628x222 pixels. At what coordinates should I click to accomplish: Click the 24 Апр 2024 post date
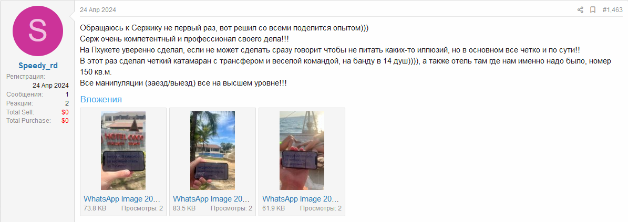click(98, 10)
